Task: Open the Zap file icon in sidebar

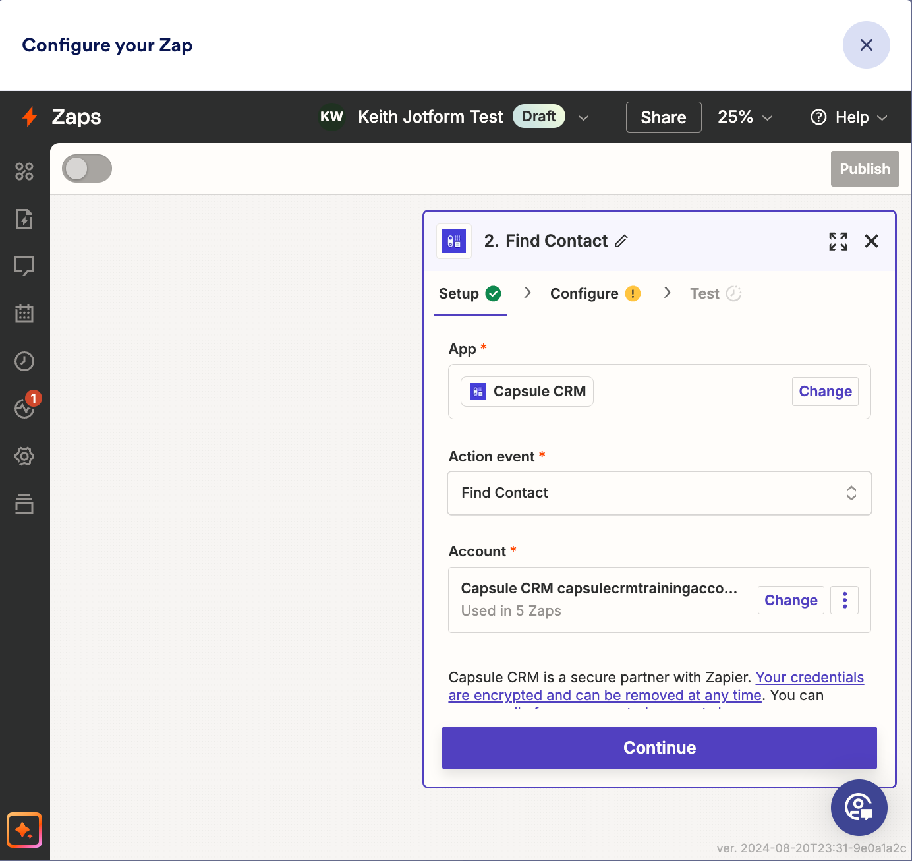Action: [24, 219]
